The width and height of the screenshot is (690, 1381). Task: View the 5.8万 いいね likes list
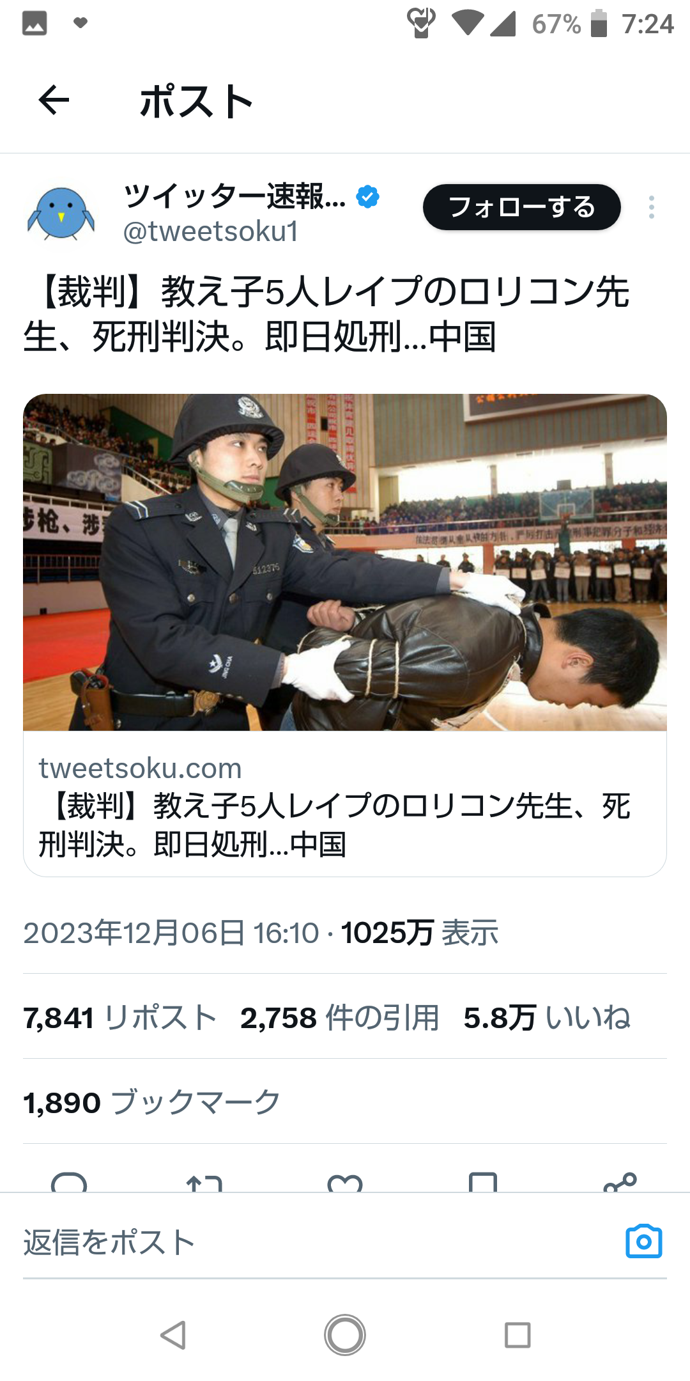pyautogui.click(x=548, y=1017)
